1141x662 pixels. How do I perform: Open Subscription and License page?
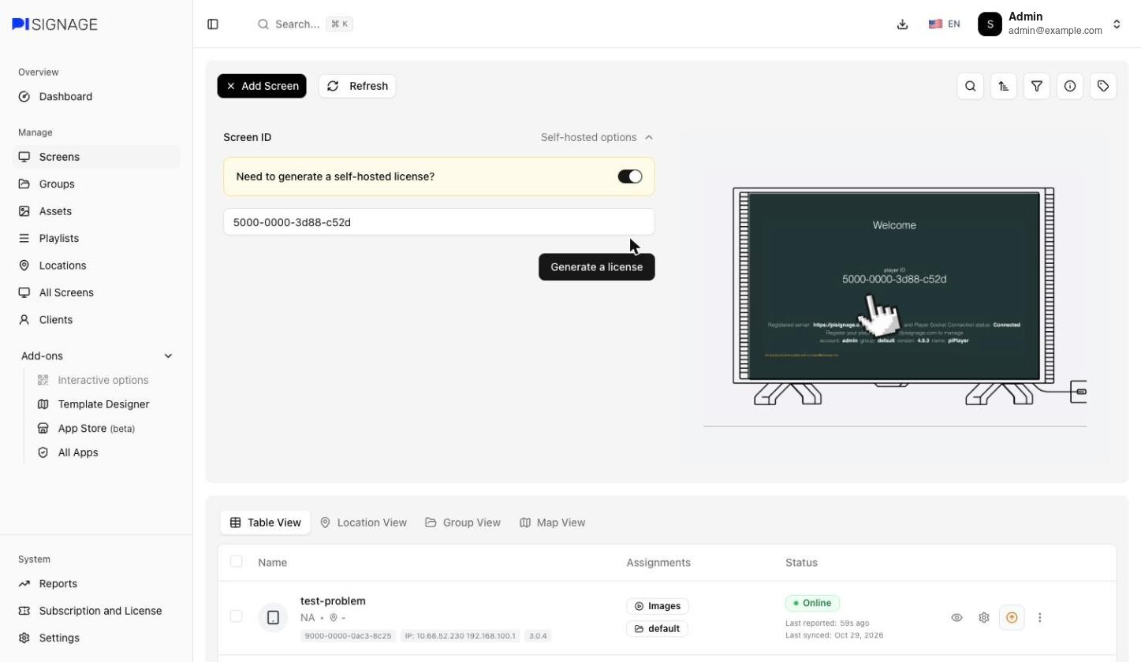(x=96, y=611)
